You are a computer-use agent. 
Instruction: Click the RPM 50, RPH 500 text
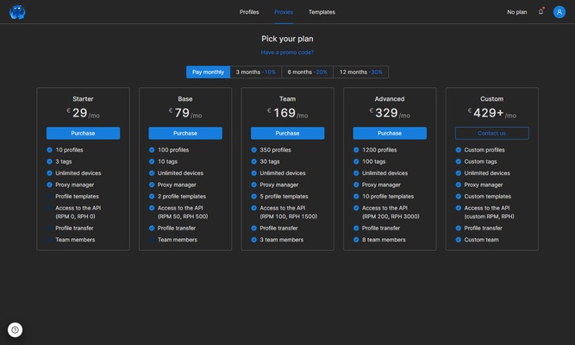click(x=183, y=216)
